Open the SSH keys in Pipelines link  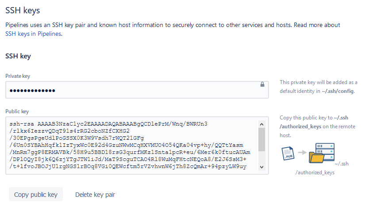[x=34, y=33]
